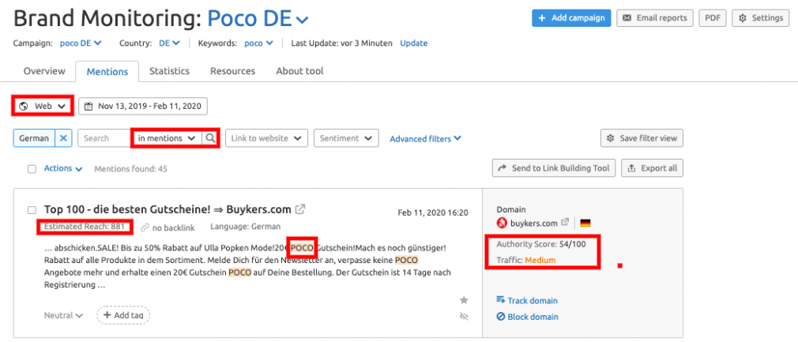798x342 pixels.
Task: Open external link icon beside article title
Action: coord(301,209)
